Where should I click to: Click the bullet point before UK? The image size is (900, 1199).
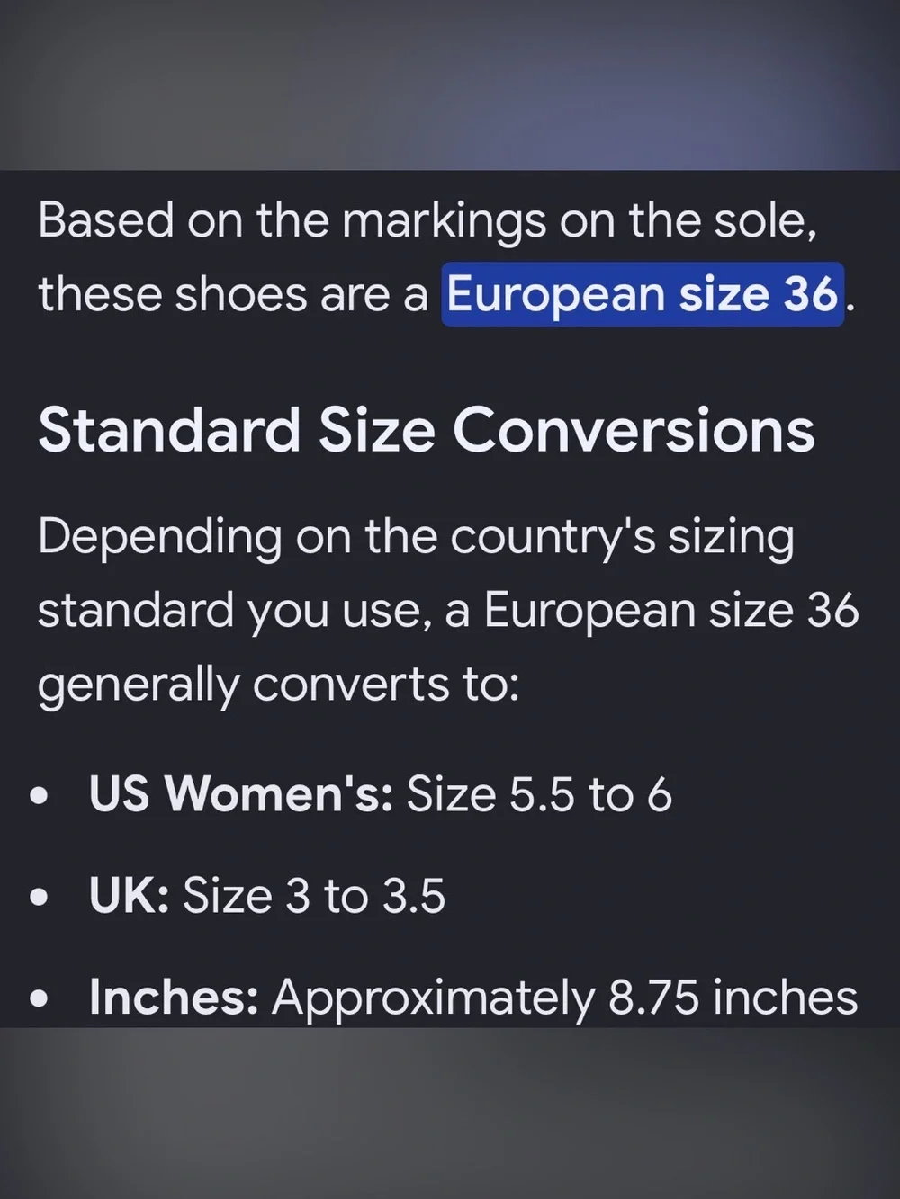click(39, 898)
